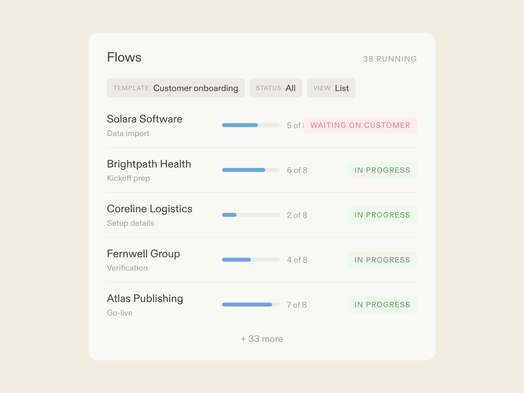This screenshot has width=524, height=393.
Task: Click the Waiting on Customer status badge
Action: click(360, 125)
